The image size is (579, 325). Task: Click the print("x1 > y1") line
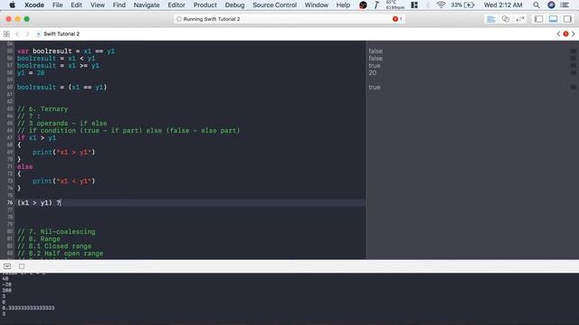point(63,153)
